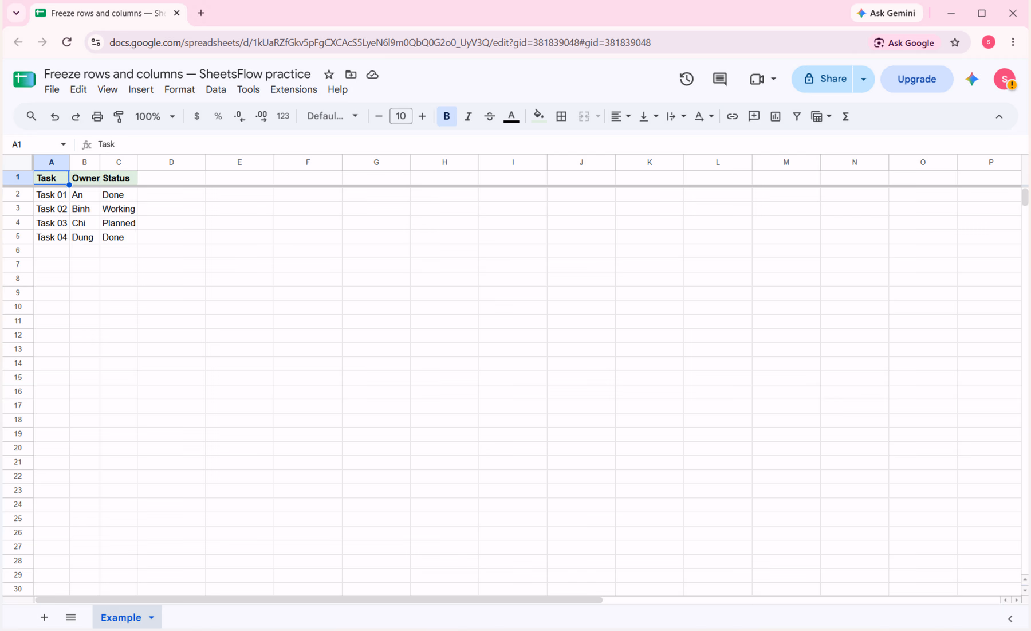Toggle strikethrough formatting
Screen dimensions: 1031x631
pos(489,116)
